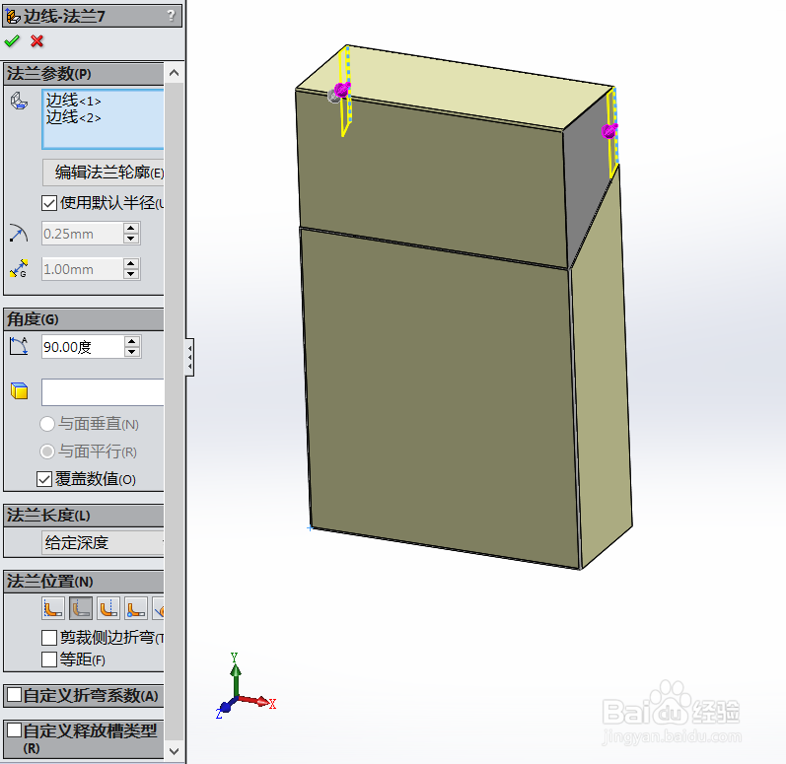Increase the 1.00mm gap distance value
The width and height of the screenshot is (786, 764).
131,263
